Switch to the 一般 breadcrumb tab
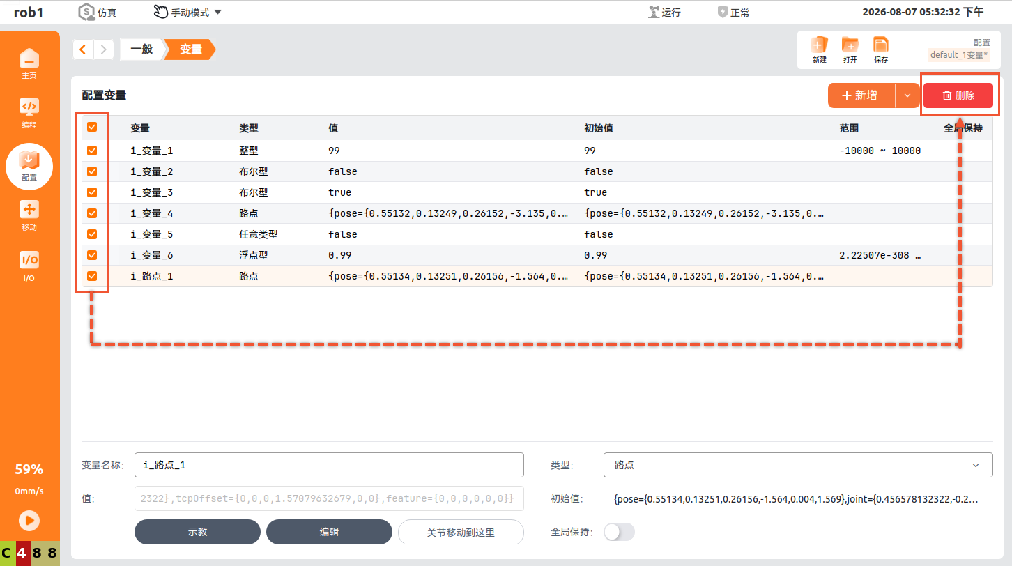The width and height of the screenshot is (1012, 566). tap(141, 49)
